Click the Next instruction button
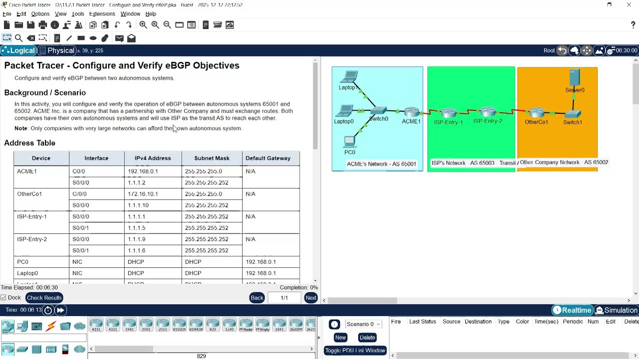This screenshot has height=359, width=639. (311, 298)
